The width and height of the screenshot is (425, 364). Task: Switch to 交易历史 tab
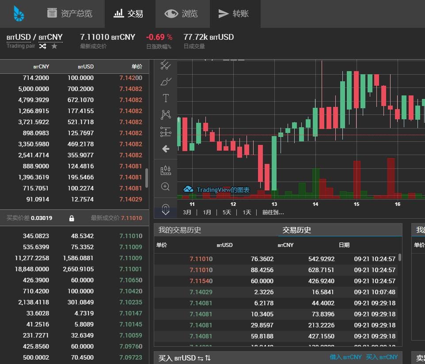(x=297, y=230)
